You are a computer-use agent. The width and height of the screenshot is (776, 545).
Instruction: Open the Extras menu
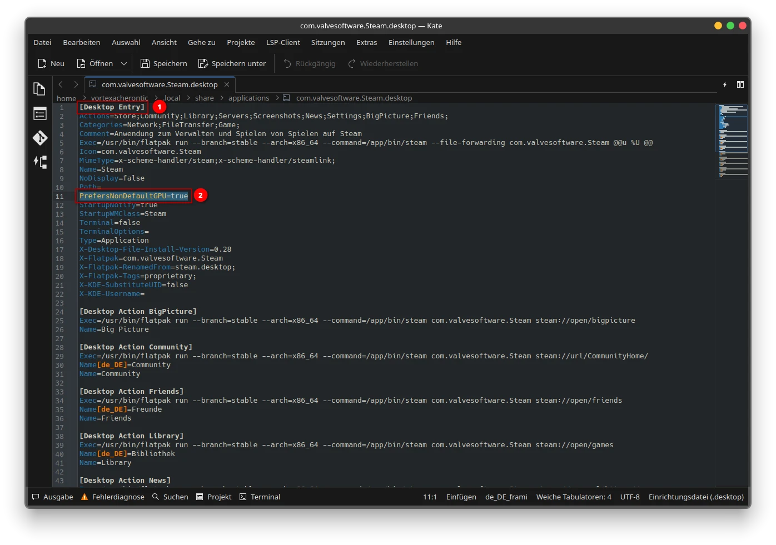(x=367, y=42)
